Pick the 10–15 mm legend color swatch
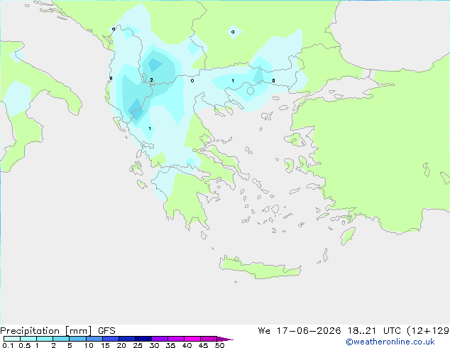Image resolution: width=450 pixels, height=348 pixels. [x=94, y=339]
